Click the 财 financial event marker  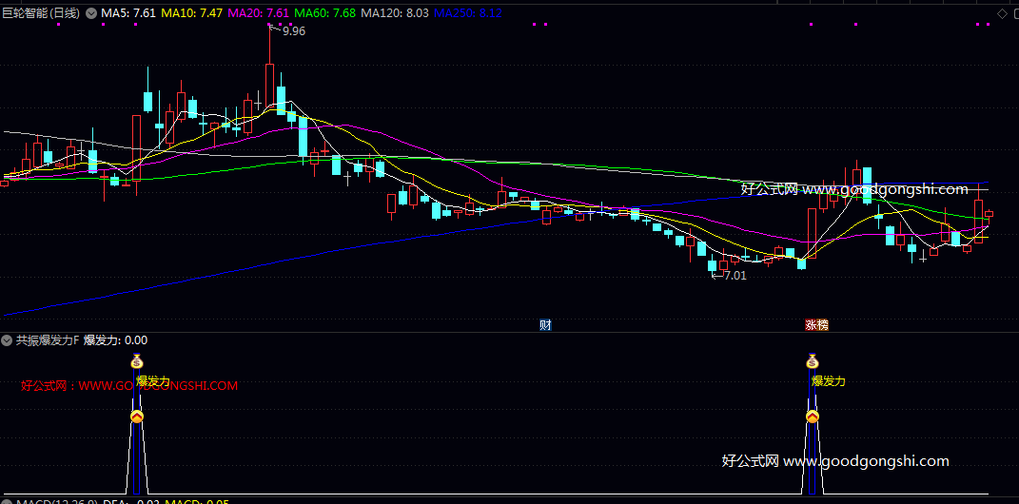coord(545,325)
